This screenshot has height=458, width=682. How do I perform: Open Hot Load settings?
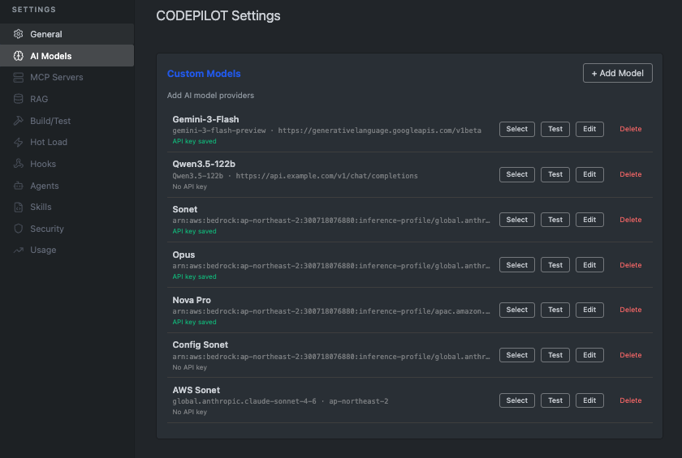[x=67, y=142]
